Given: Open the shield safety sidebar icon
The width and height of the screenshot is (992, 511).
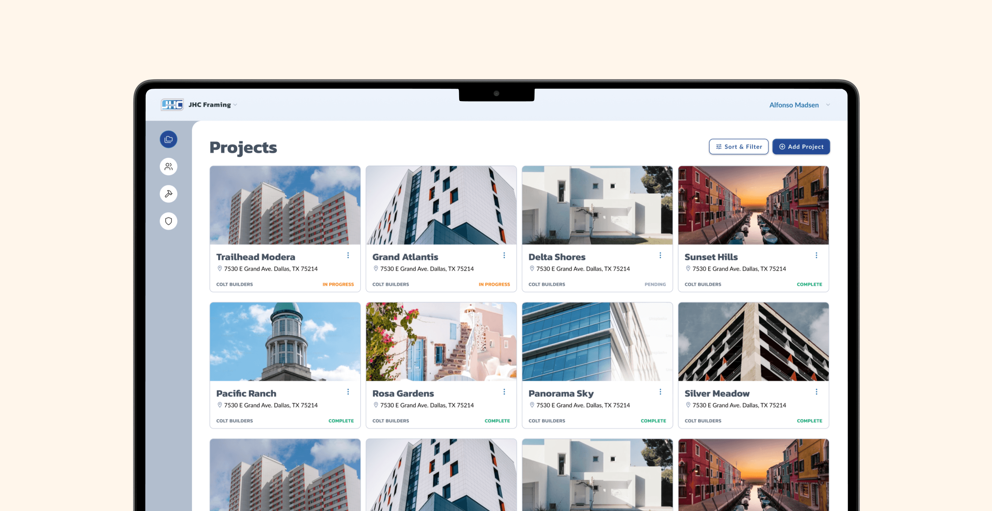Looking at the screenshot, I should point(168,221).
